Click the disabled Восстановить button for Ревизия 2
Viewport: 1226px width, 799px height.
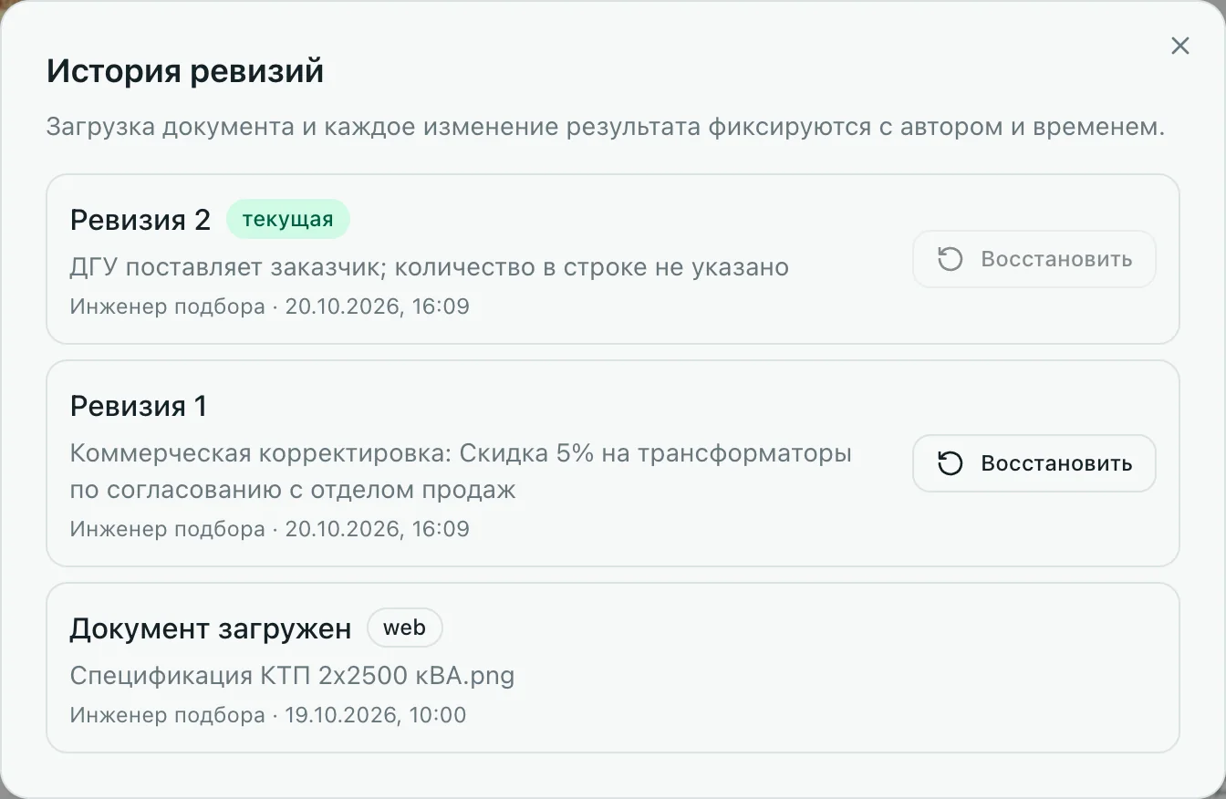click(x=1034, y=259)
